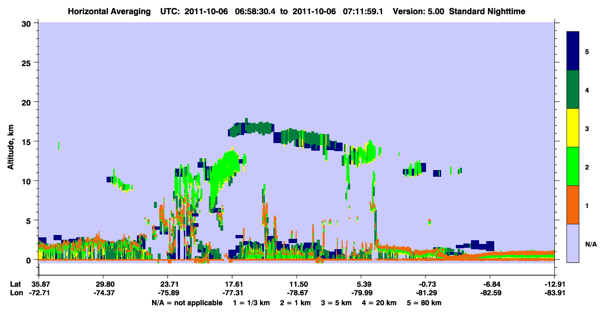Viewport: 616px width, 316px height.
Task: Click 'Version: 5.00' in the header
Action: click(419, 11)
